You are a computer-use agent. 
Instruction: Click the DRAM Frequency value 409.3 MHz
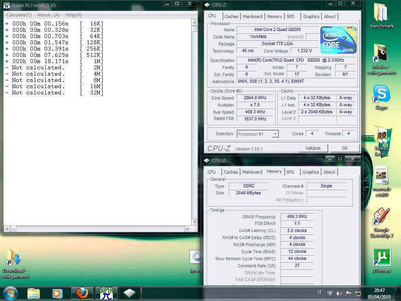coord(297,216)
